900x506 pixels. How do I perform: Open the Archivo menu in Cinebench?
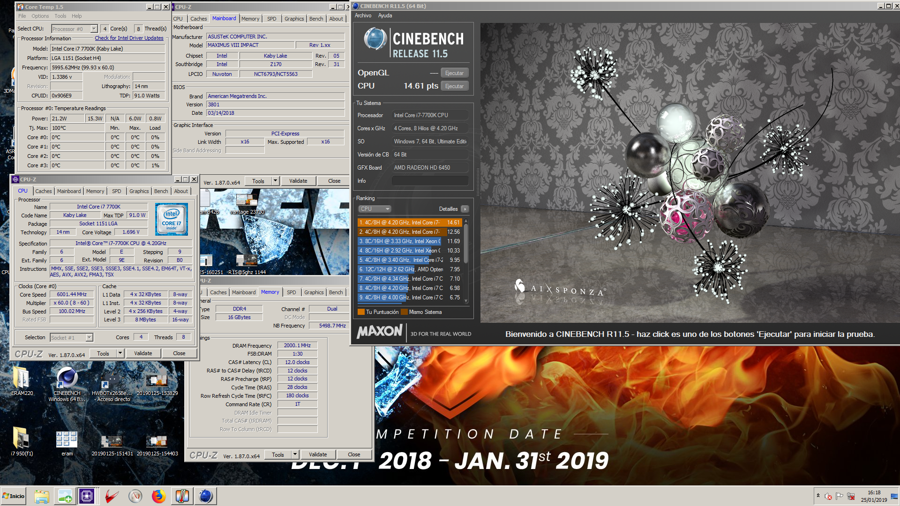(x=363, y=15)
